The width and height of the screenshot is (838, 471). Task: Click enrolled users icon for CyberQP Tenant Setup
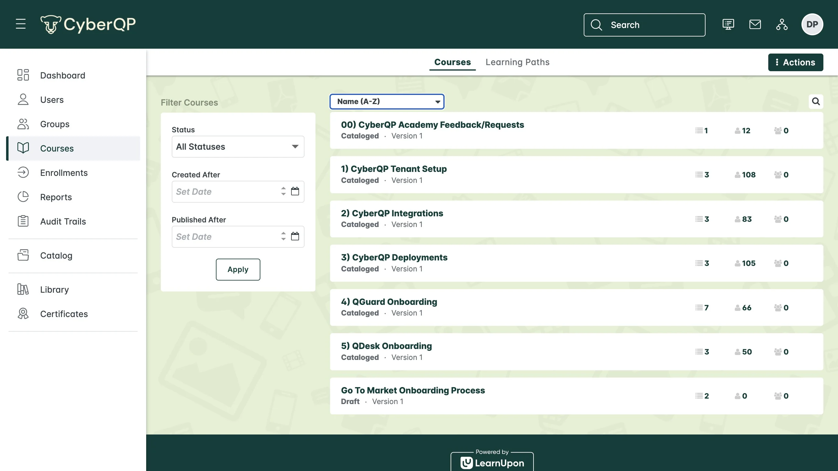[738, 175]
